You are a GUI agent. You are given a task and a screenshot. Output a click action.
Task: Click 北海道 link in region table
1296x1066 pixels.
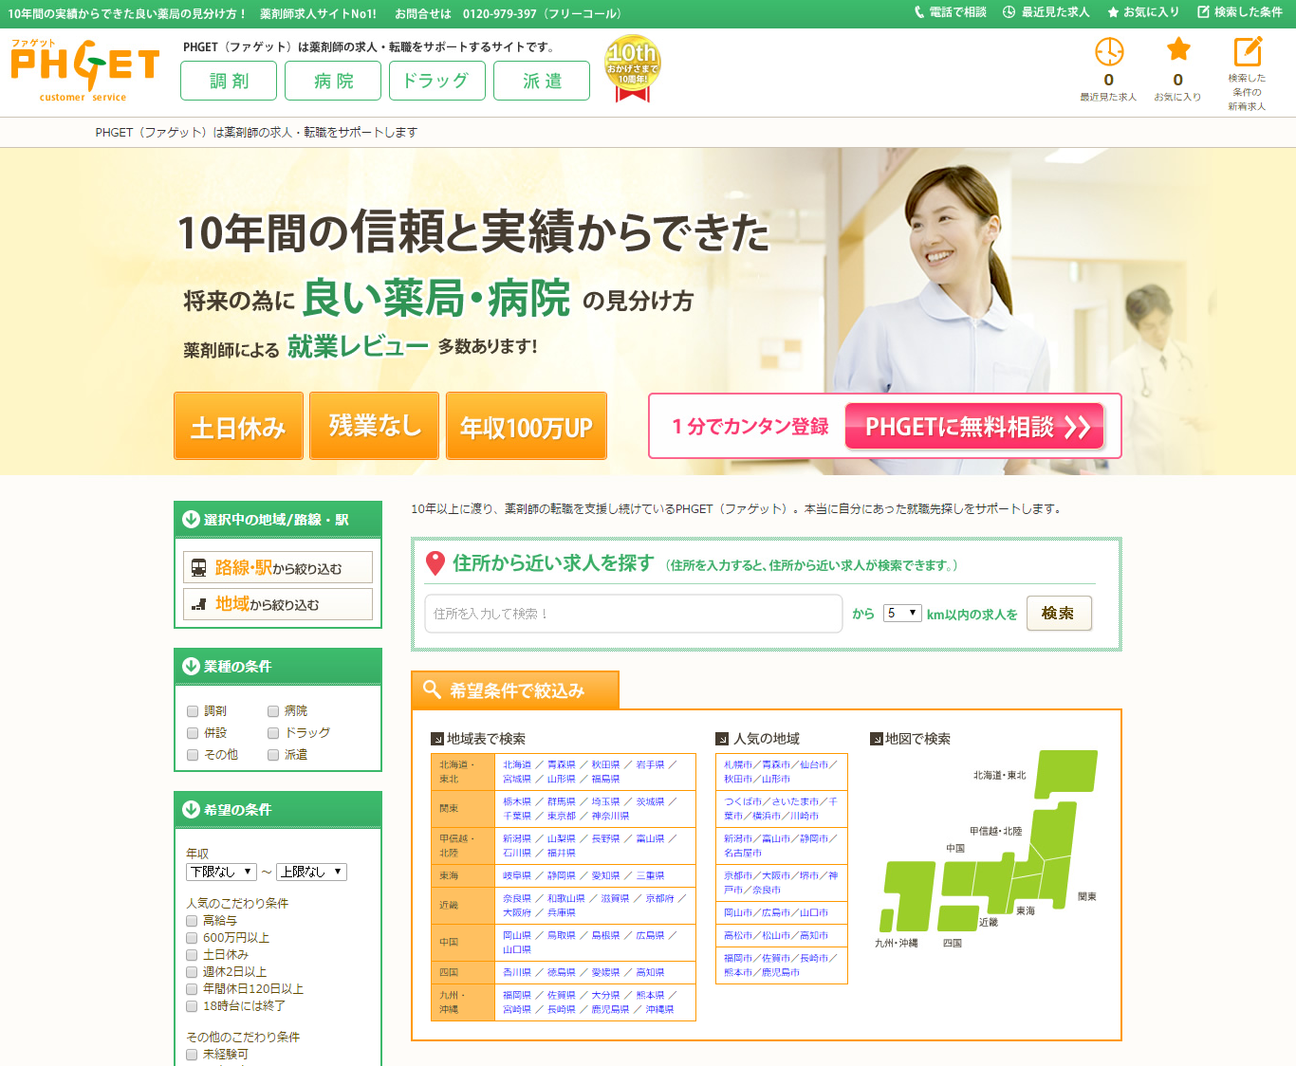pyautogui.click(x=517, y=764)
